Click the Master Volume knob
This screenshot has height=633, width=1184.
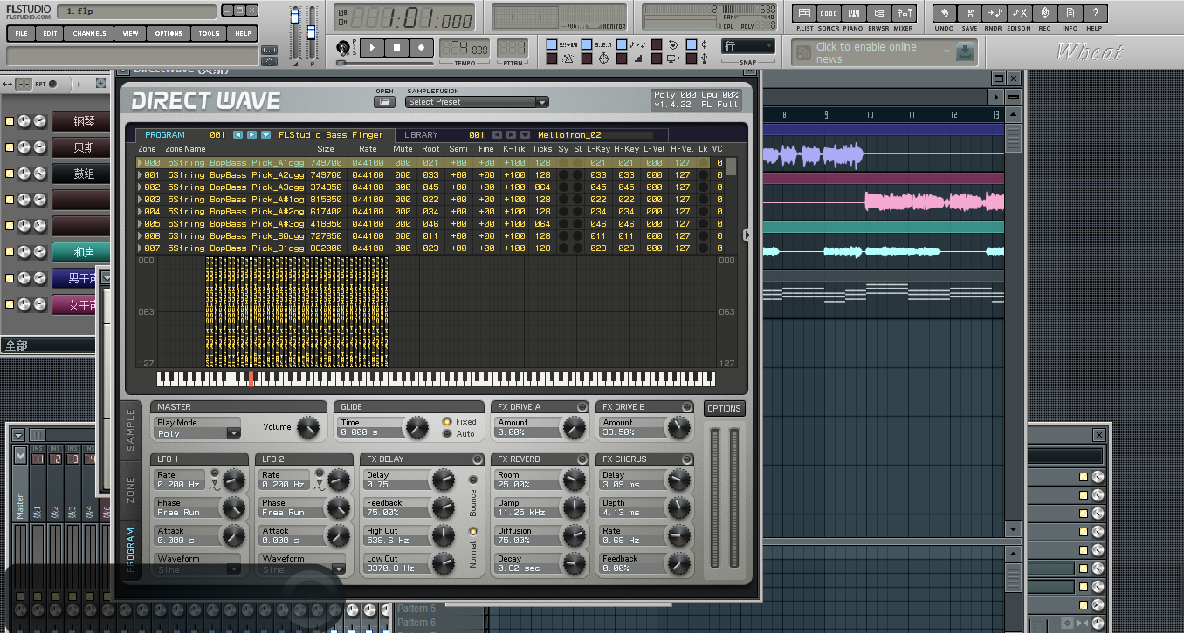[x=307, y=427]
